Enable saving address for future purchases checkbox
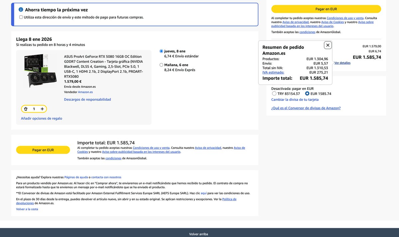 pyautogui.click(x=21, y=17)
